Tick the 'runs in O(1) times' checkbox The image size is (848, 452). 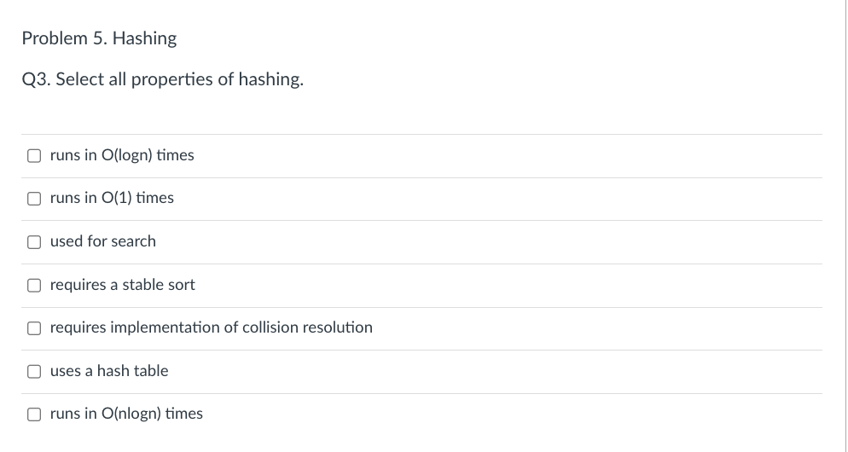click(34, 199)
